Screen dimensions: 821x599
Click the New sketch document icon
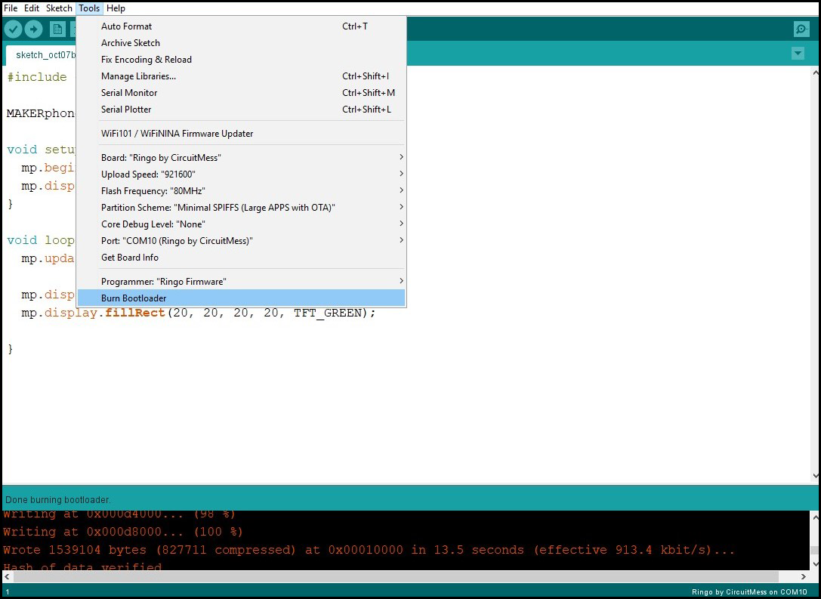coord(57,29)
